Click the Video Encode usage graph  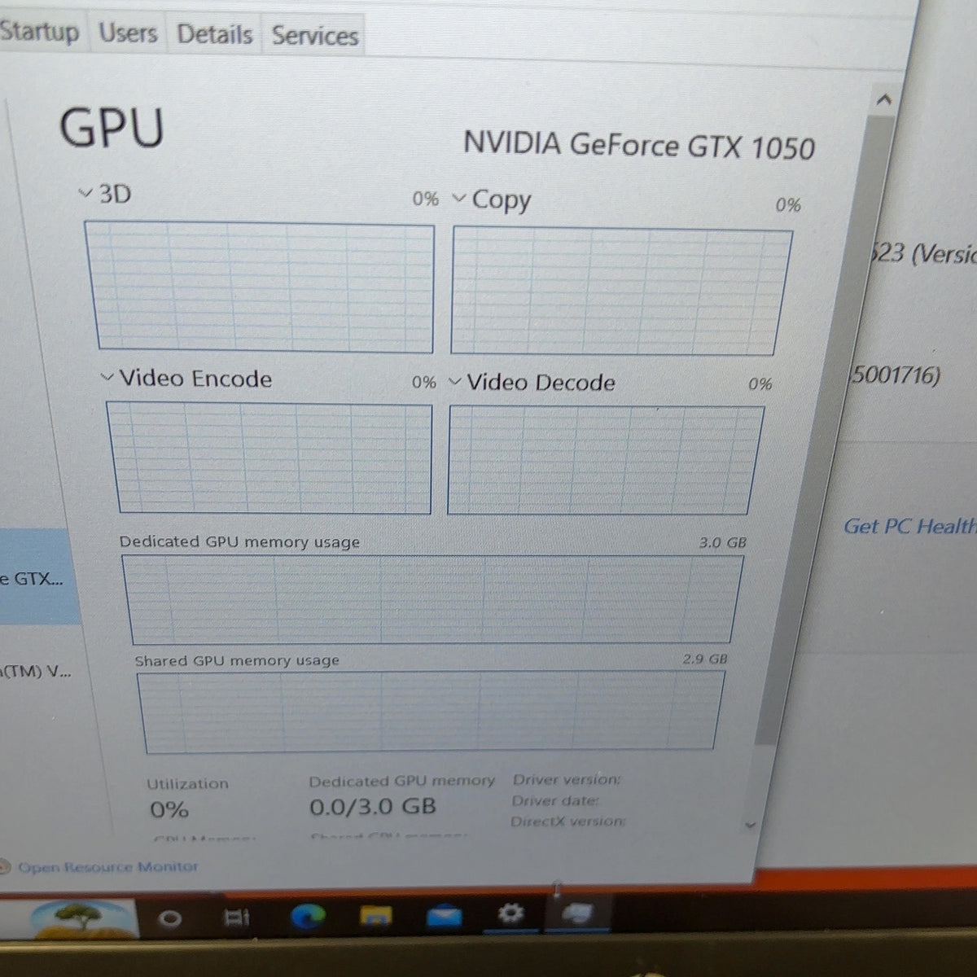point(271,458)
